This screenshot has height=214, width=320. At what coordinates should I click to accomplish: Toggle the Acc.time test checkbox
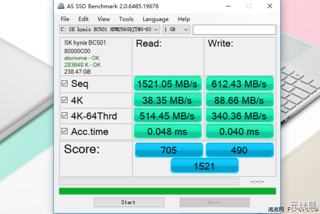(x=65, y=131)
